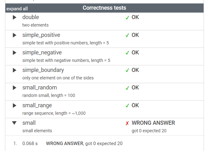
Task: Click the green checkmark for small_range
Action: click(x=127, y=106)
